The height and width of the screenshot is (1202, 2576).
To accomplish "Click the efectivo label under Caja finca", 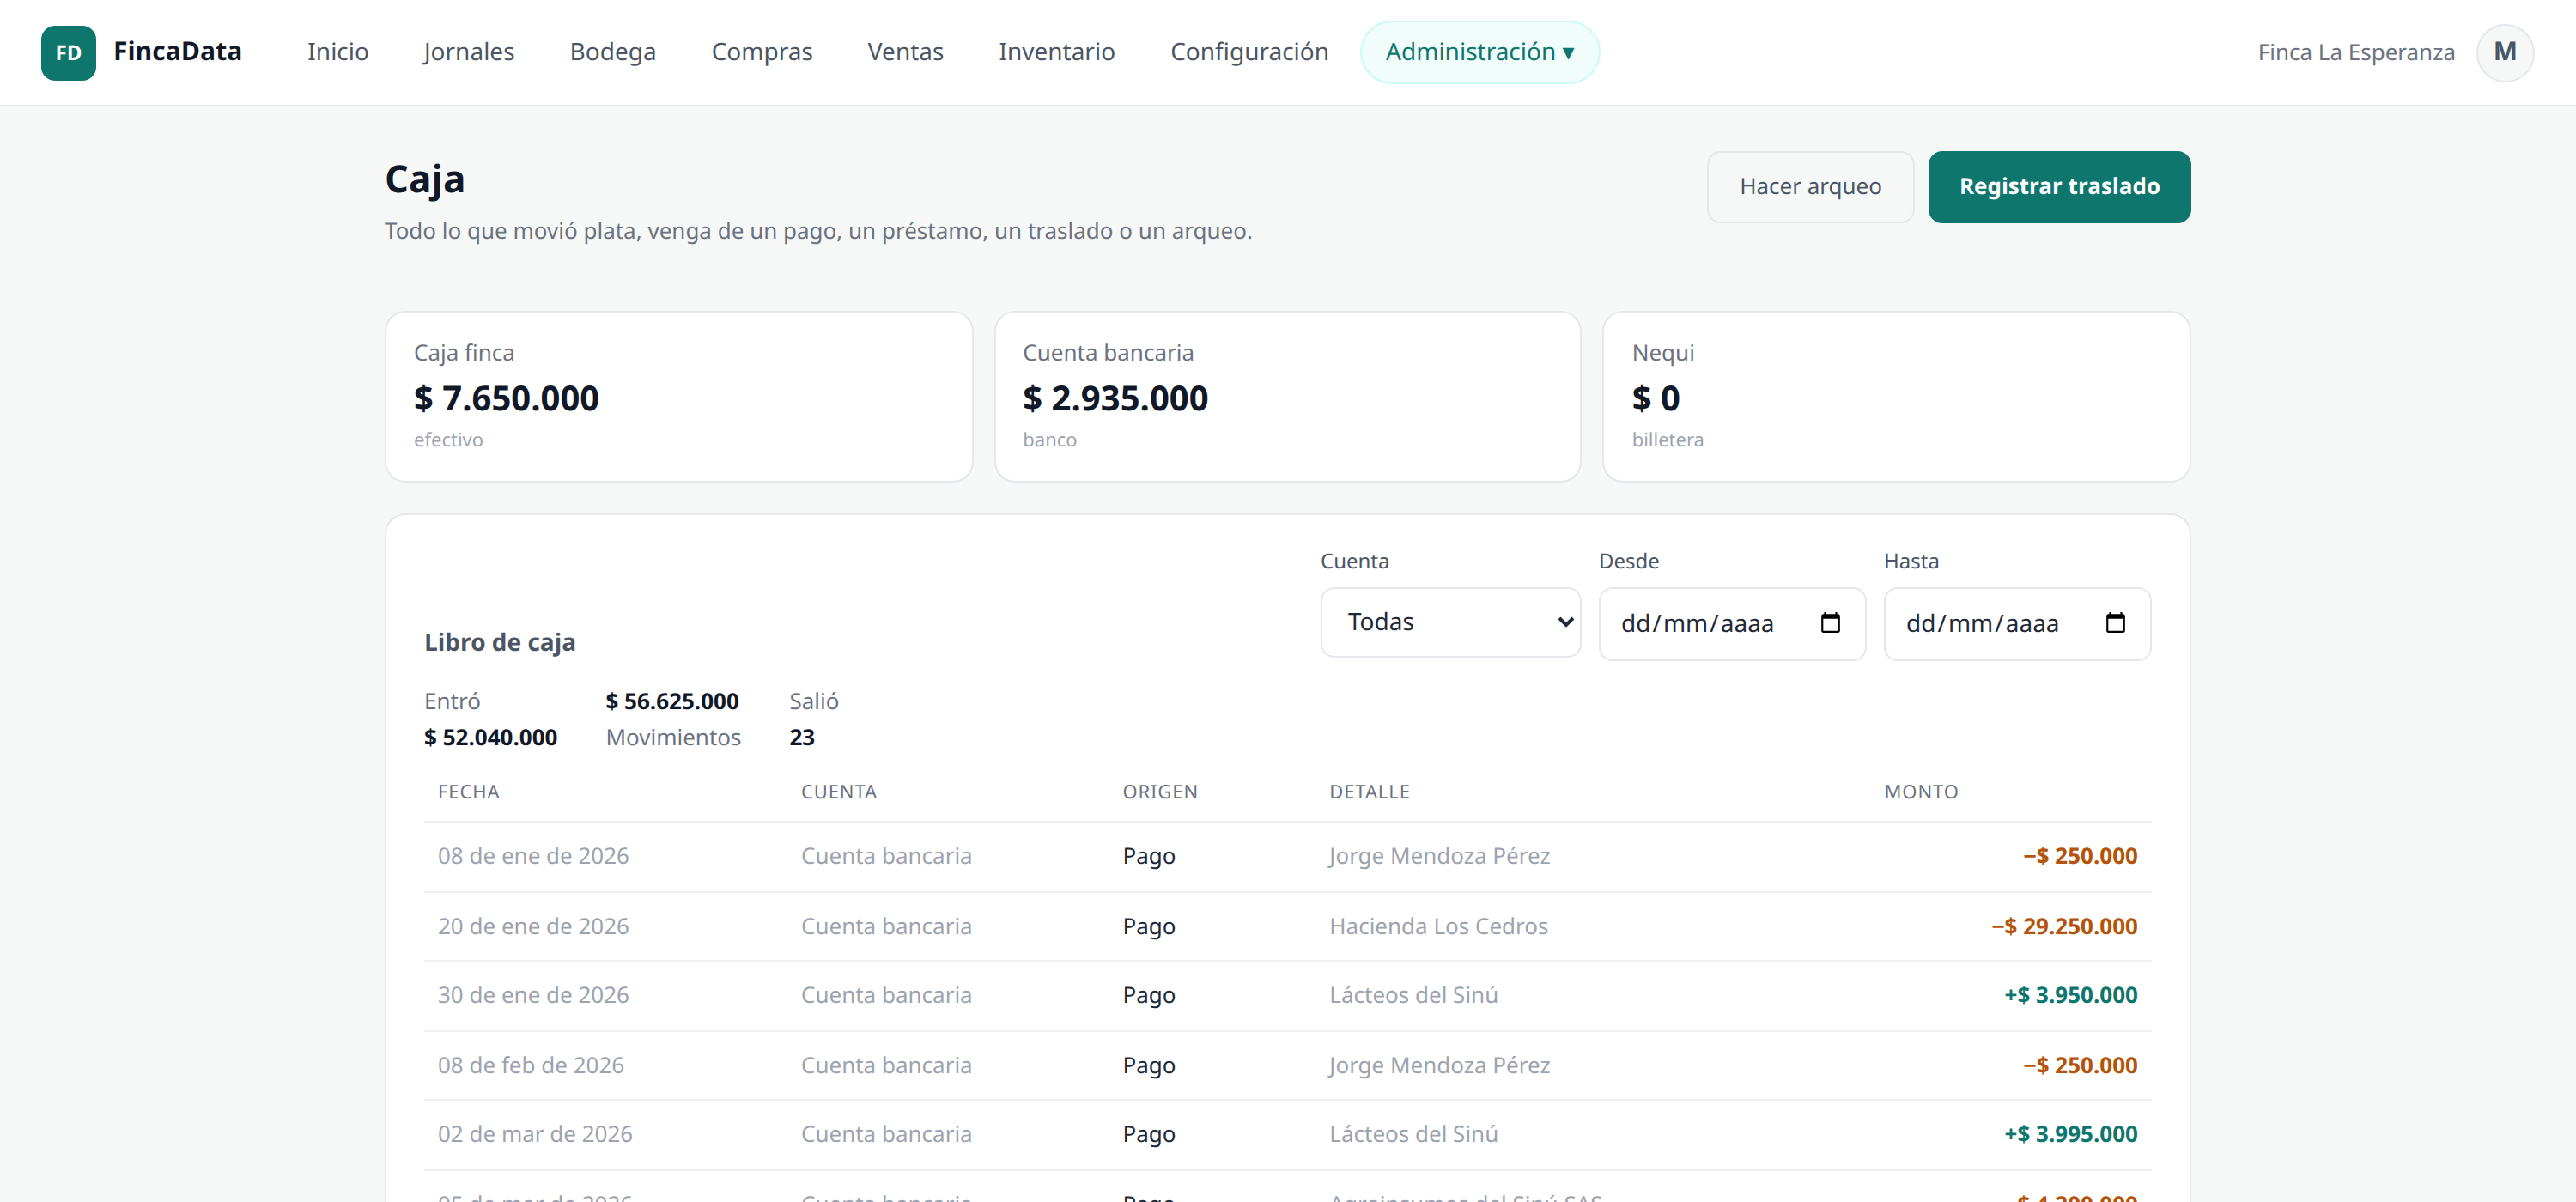I will [448, 440].
